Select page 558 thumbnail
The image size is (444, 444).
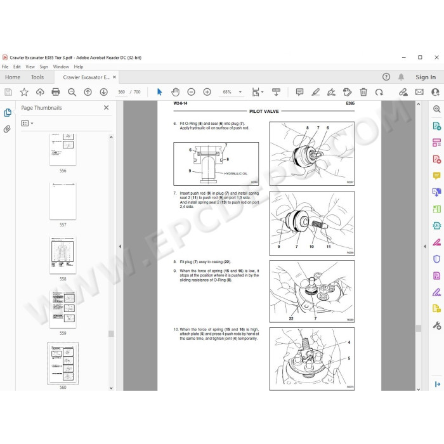pyautogui.click(x=63, y=256)
